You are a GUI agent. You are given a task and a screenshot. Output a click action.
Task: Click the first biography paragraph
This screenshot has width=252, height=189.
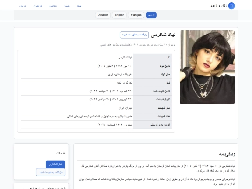click(x=158, y=168)
